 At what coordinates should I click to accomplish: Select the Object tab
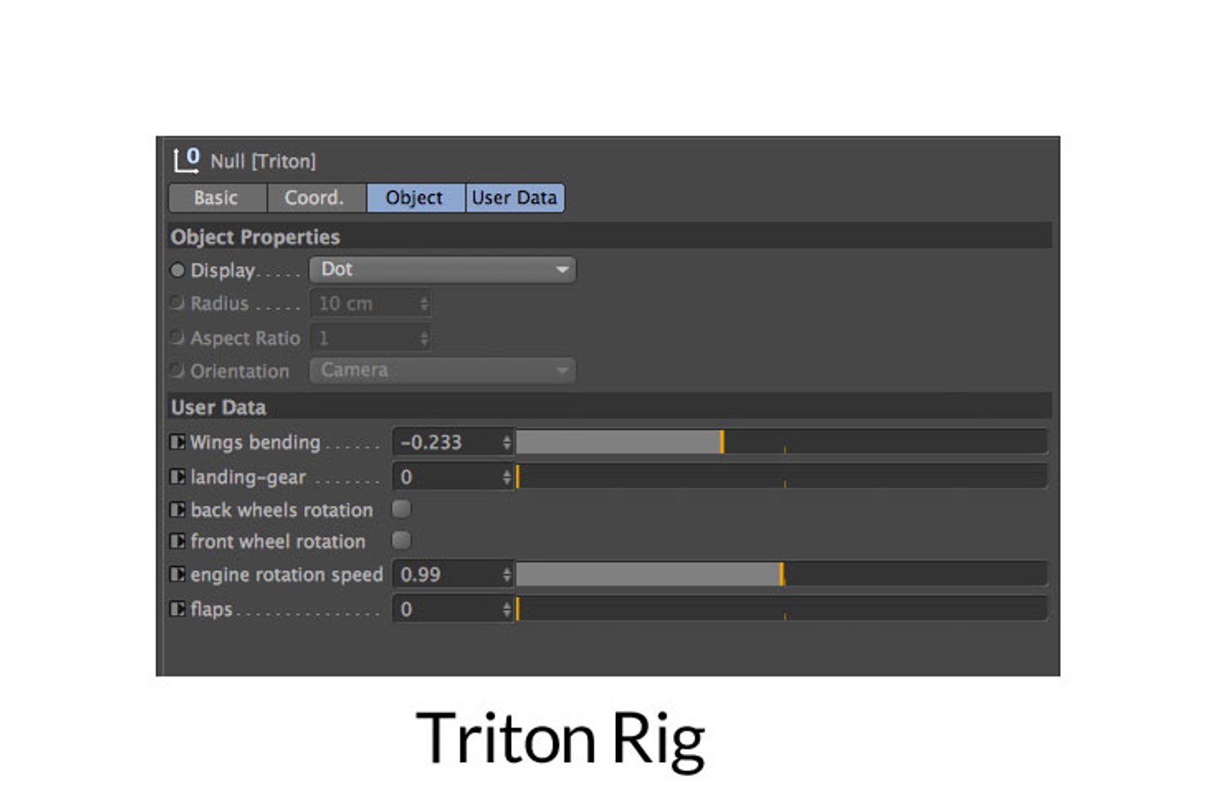pyautogui.click(x=416, y=198)
